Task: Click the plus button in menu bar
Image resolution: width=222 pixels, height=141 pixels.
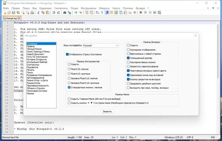Action: click(208, 8)
